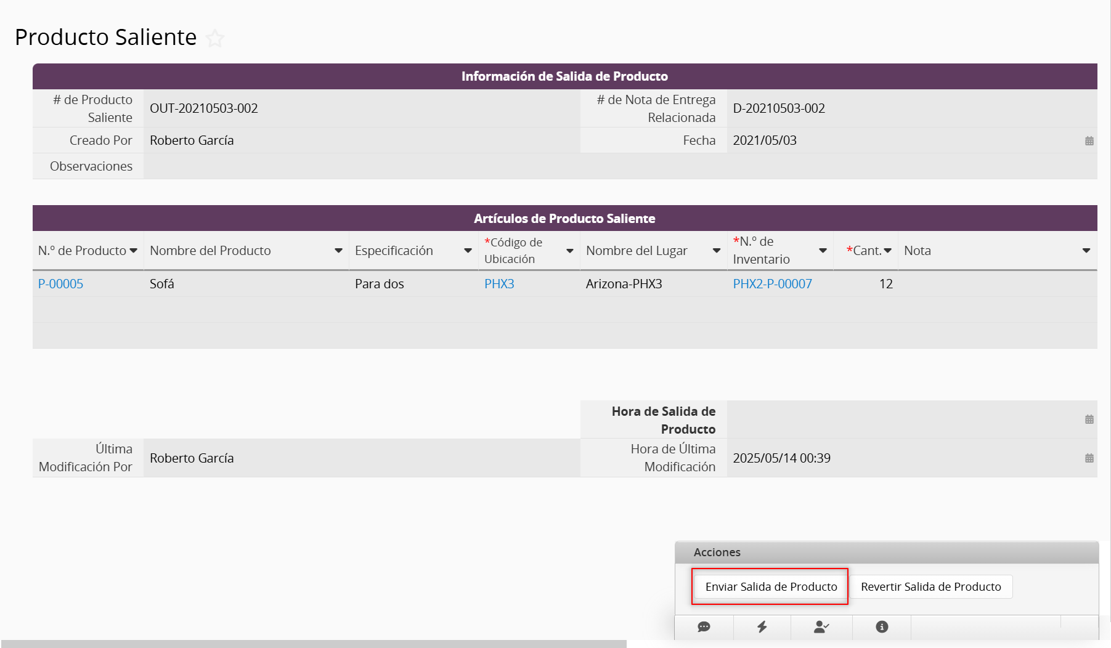The height and width of the screenshot is (648, 1111).
Task: Open the calendar picker for Fecha
Action: [x=1089, y=141]
